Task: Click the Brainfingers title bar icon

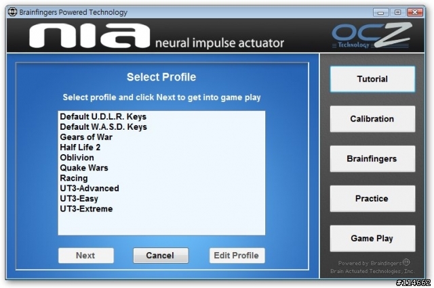Action: (12, 12)
